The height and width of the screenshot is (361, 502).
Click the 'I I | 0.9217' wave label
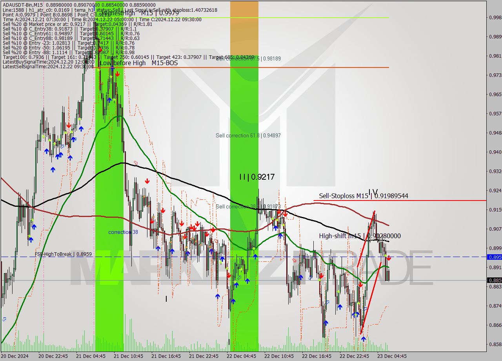pos(257,177)
